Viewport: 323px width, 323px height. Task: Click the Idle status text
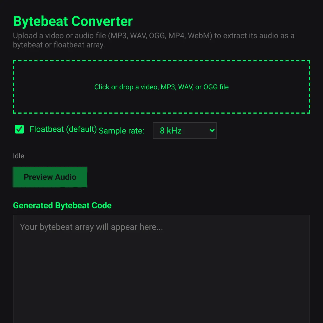pyautogui.click(x=19, y=156)
